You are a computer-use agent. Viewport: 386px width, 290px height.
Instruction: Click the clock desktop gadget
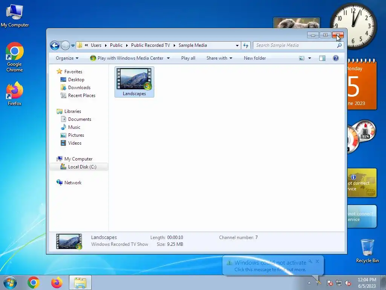click(354, 26)
